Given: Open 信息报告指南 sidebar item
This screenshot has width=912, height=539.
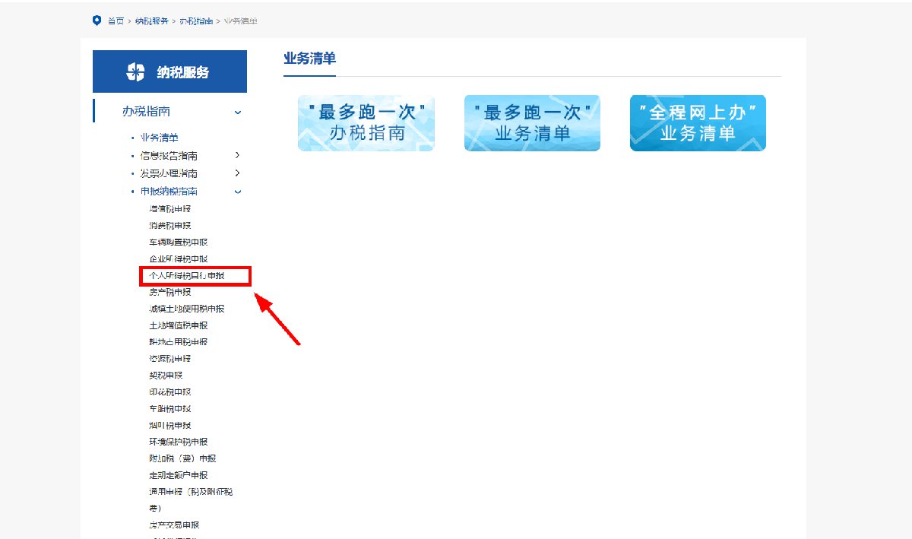Looking at the screenshot, I should tap(169, 155).
